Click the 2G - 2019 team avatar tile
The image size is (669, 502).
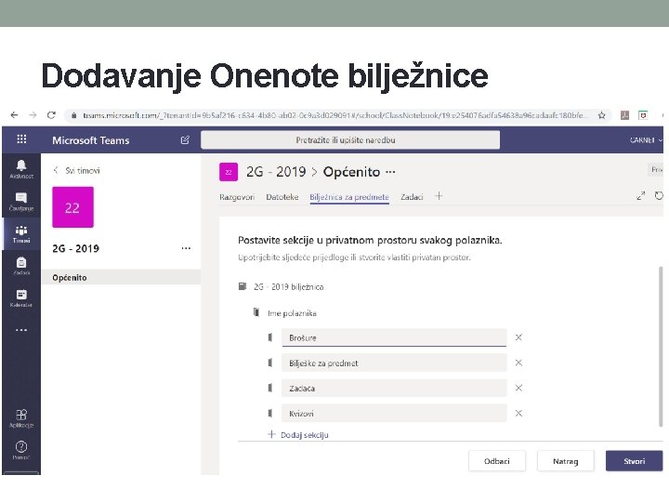point(73,207)
